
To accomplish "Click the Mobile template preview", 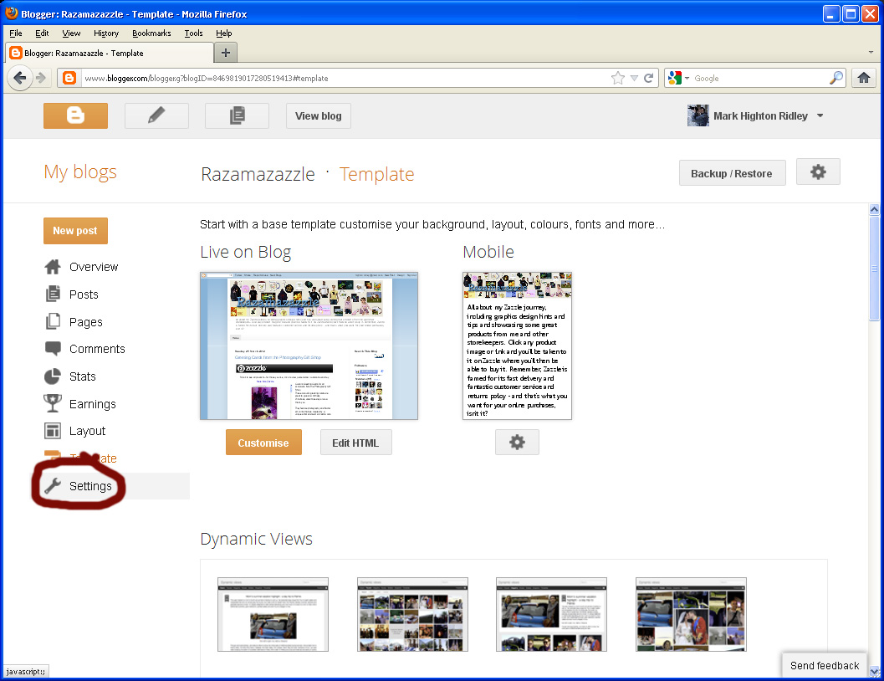I will pyautogui.click(x=517, y=346).
